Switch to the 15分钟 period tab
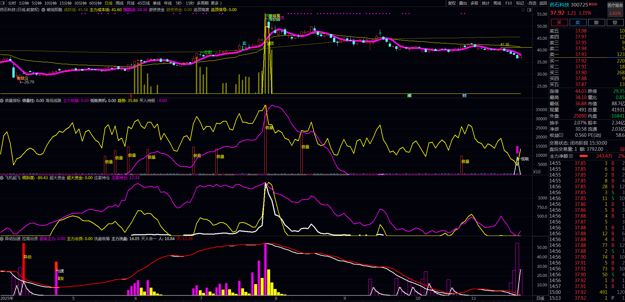 coord(65,3)
